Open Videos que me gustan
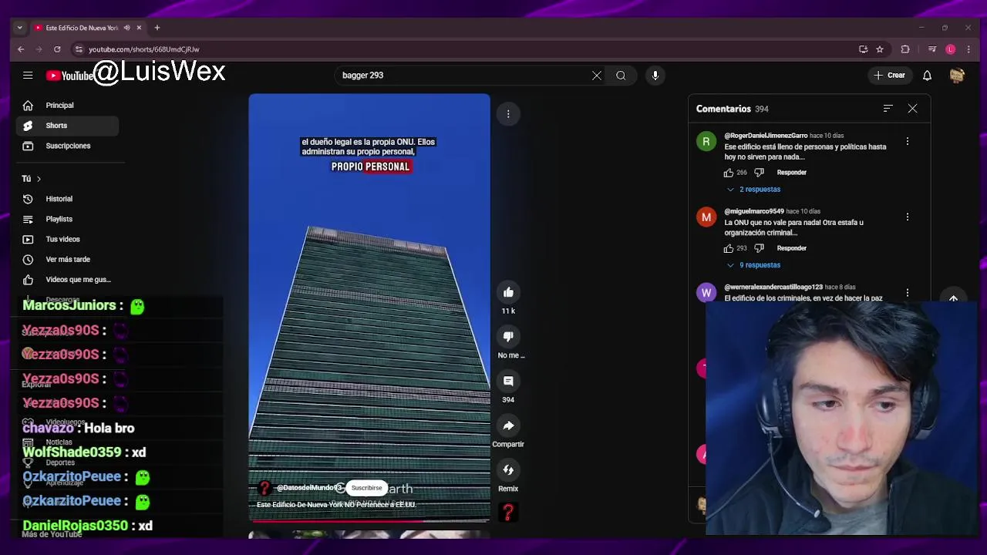Image resolution: width=987 pixels, height=555 pixels. point(68,280)
